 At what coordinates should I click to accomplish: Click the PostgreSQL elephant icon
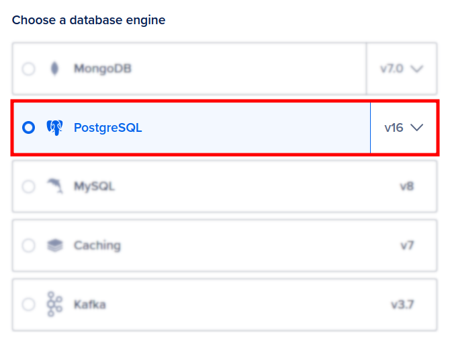click(54, 128)
